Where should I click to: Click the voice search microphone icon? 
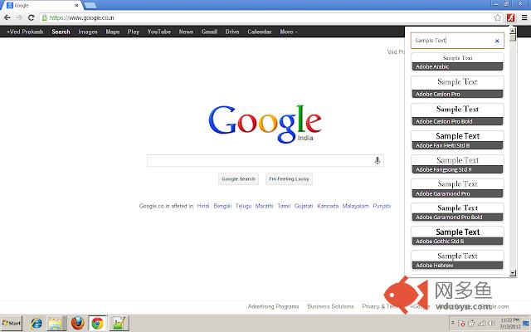tap(378, 160)
